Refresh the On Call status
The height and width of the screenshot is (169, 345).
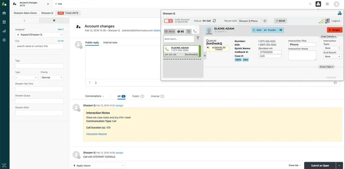214,21
